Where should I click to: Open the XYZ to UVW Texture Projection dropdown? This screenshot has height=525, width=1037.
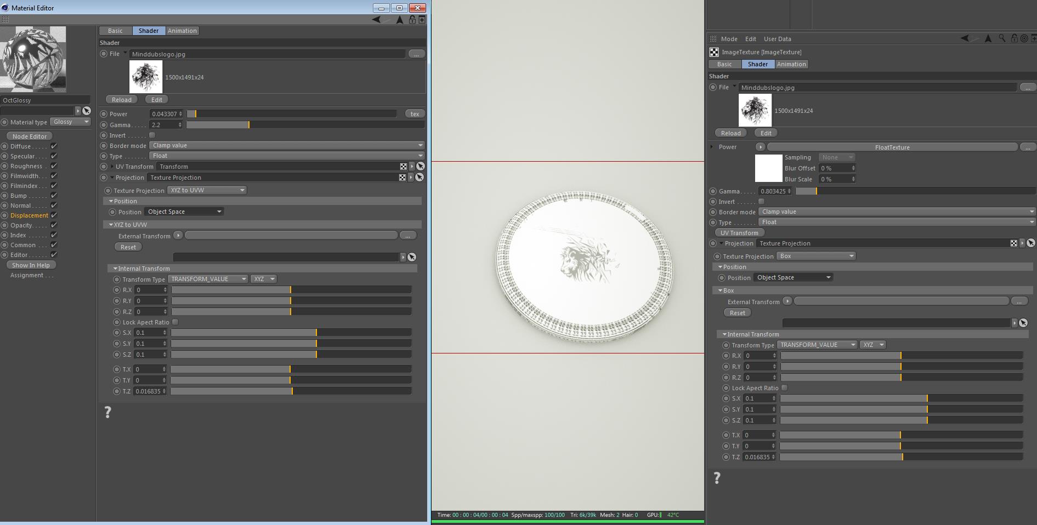(207, 190)
